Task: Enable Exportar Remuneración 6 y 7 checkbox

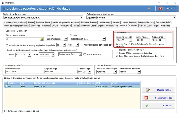Action: click(117, 50)
